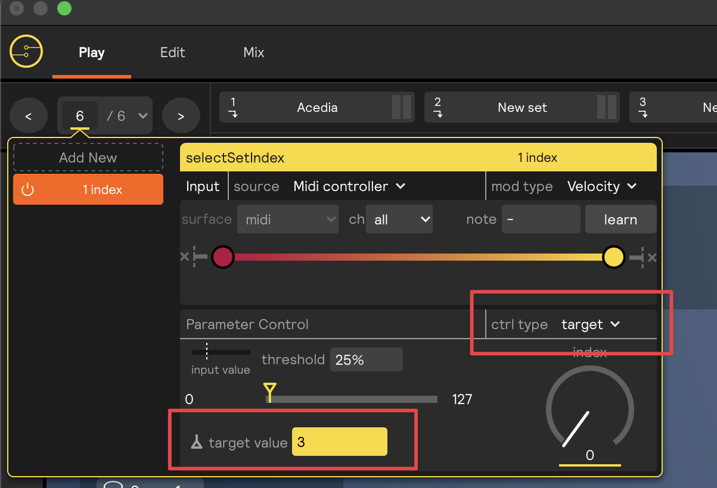The image size is (717, 488).
Task: Click the left range limit x icon
Action: click(x=184, y=257)
